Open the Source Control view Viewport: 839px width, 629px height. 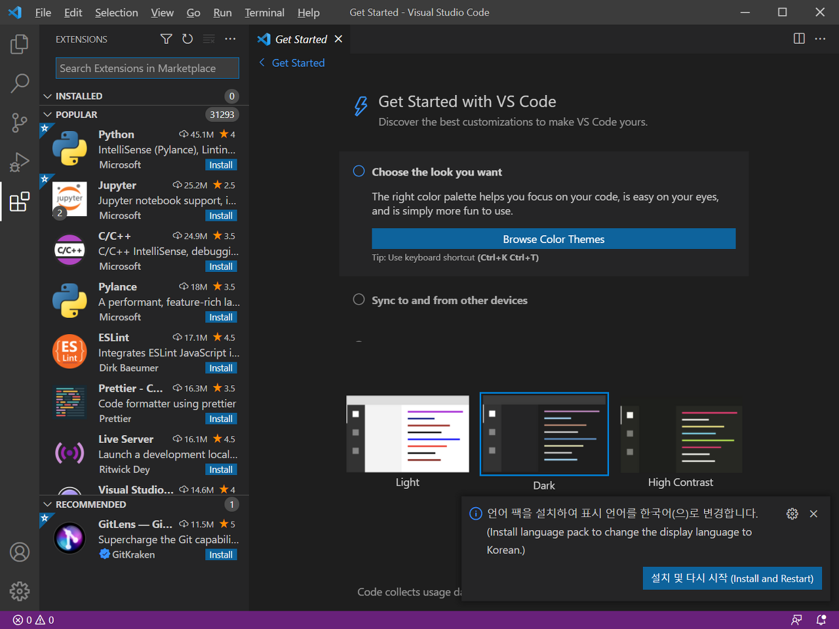(x=20, y=123)
